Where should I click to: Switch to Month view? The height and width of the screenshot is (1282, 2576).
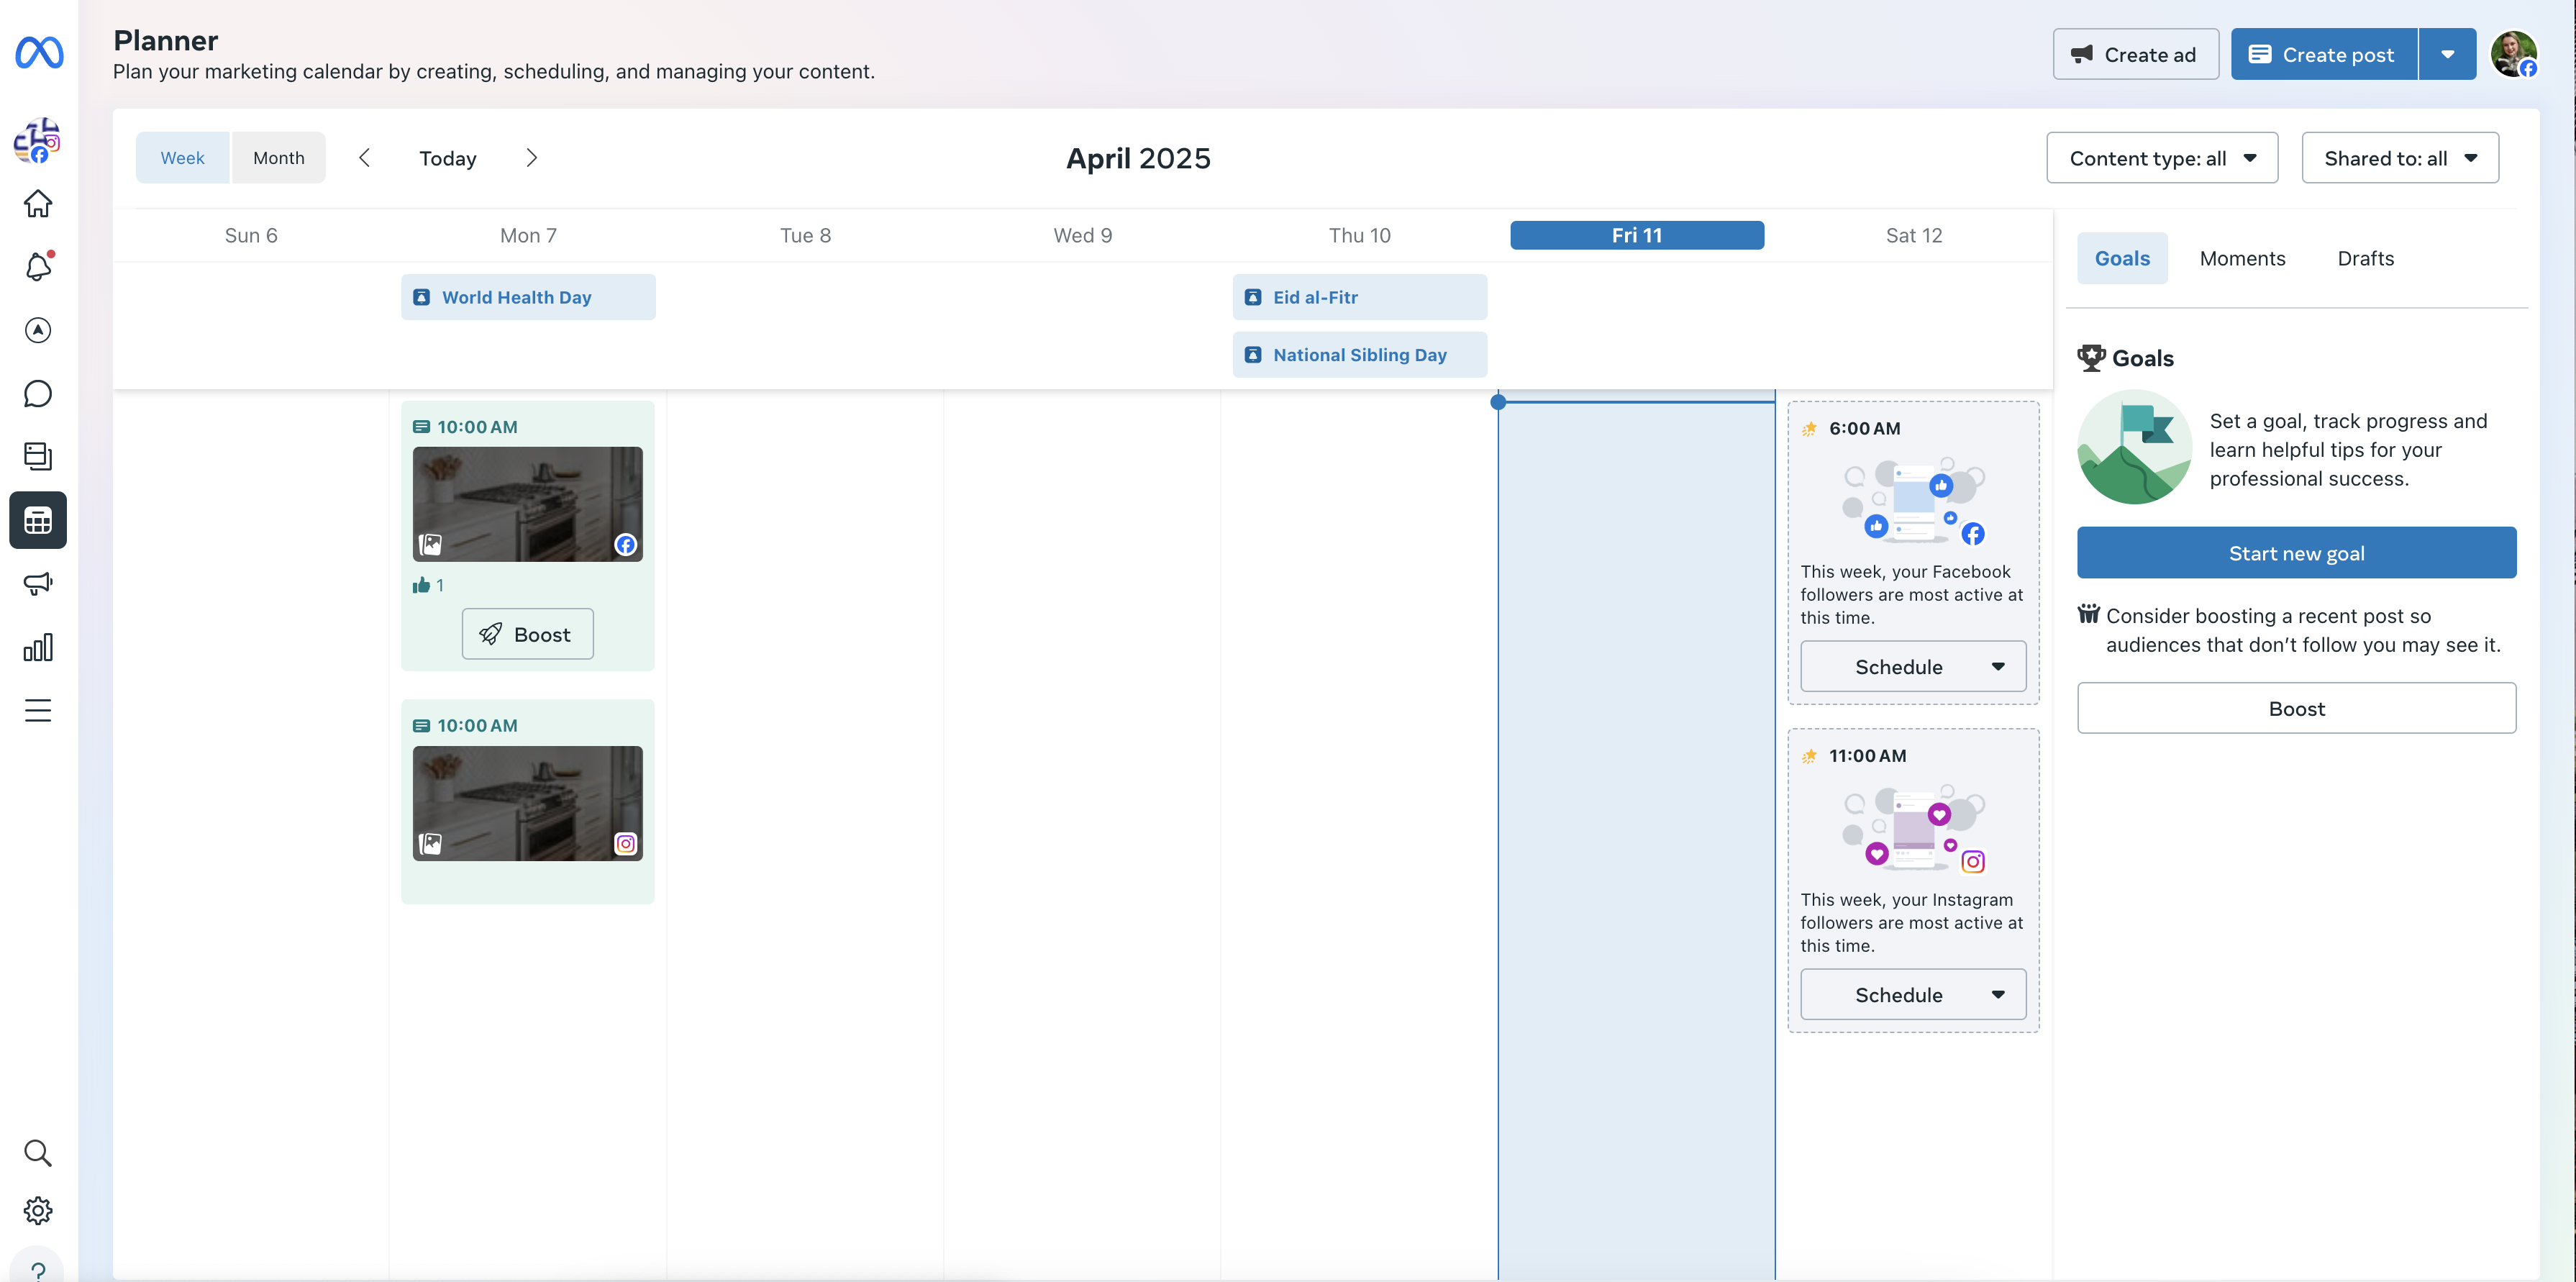pos(278,158)
